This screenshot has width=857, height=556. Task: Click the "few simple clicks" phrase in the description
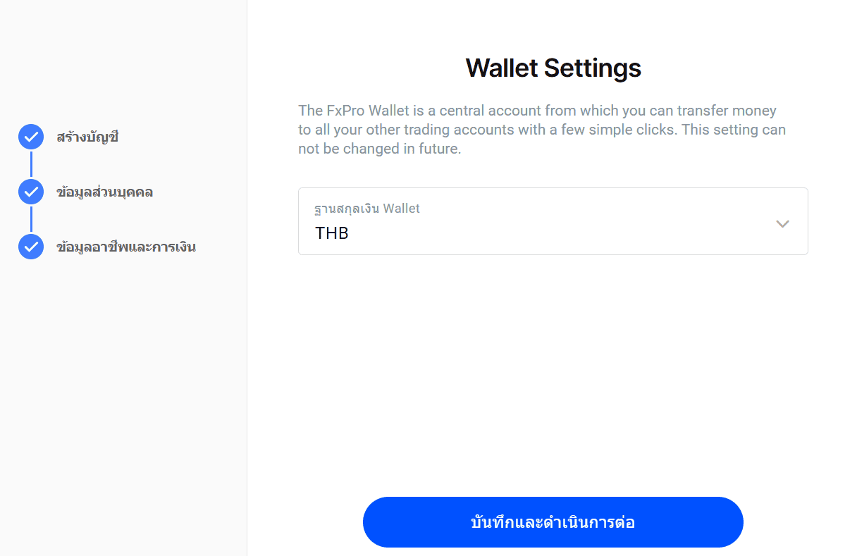click(x=615, y=130)
